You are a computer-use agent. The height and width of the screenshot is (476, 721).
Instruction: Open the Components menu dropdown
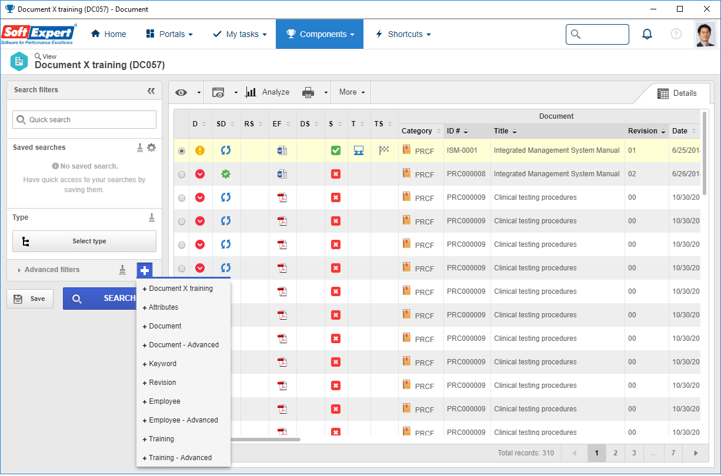pos(319,34)
